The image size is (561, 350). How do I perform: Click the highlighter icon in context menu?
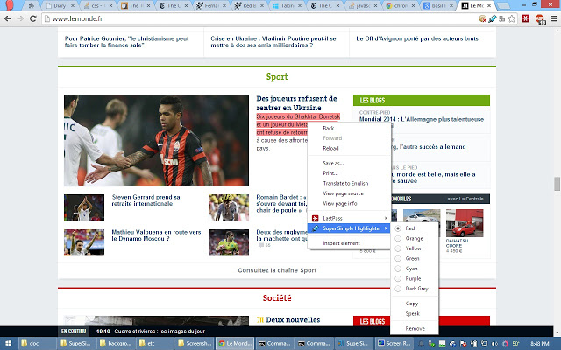[316, 228]
